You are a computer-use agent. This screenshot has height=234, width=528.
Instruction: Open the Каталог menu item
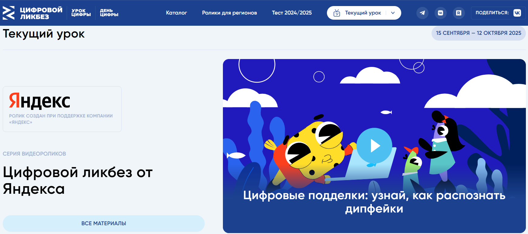coord(177,13)
